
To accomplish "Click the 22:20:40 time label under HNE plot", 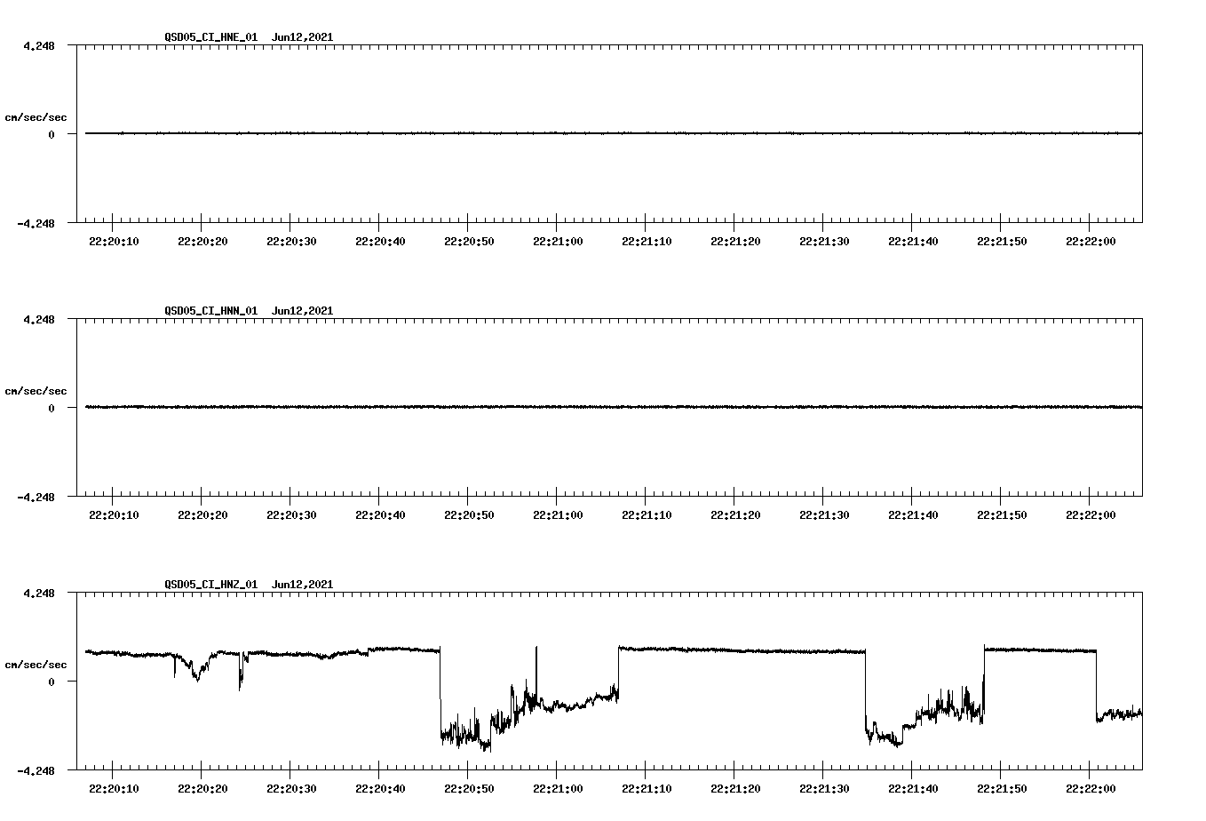I will [380, 242].
